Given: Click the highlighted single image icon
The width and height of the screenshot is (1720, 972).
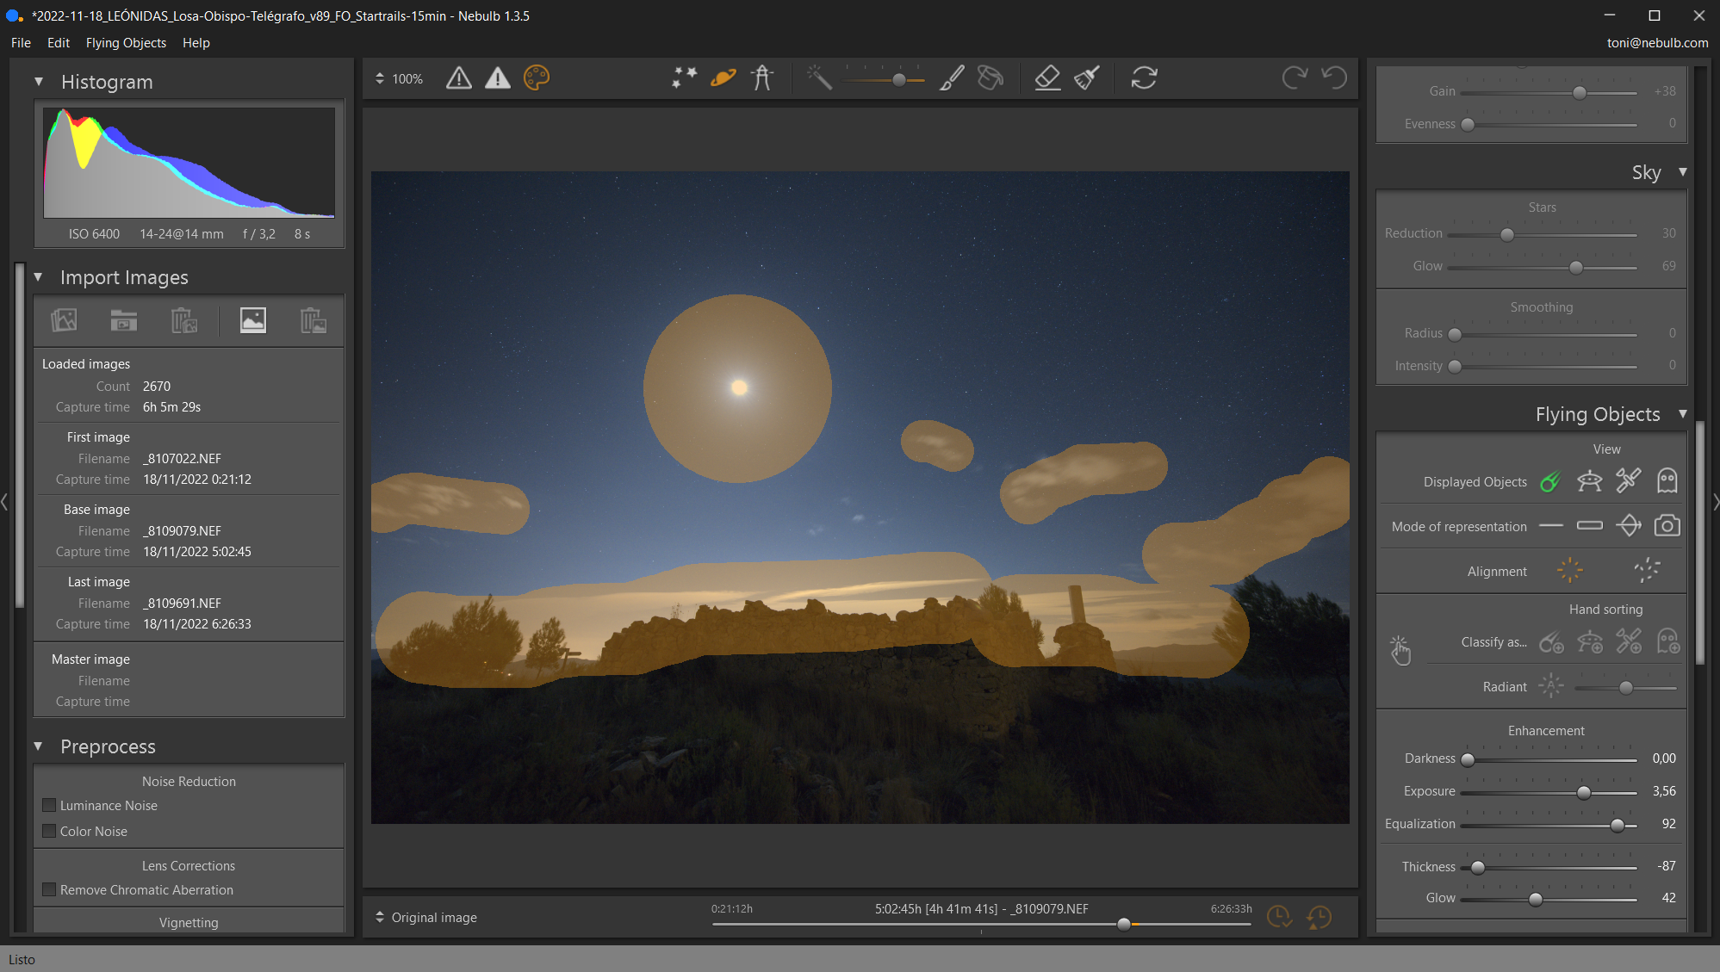Looking at the screenshot, I should coord(252,320).
